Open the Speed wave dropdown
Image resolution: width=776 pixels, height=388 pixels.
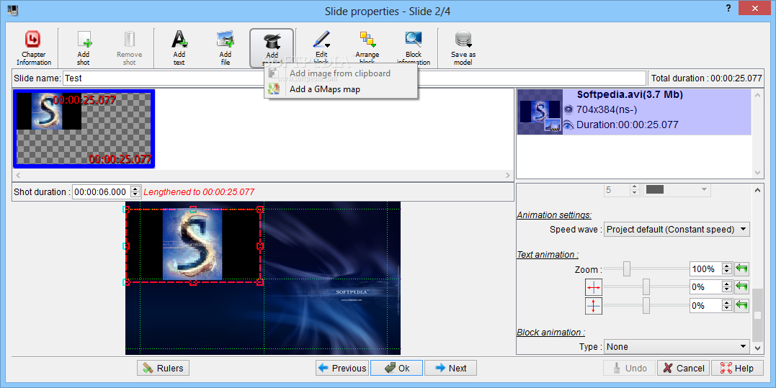click(677, 230)
